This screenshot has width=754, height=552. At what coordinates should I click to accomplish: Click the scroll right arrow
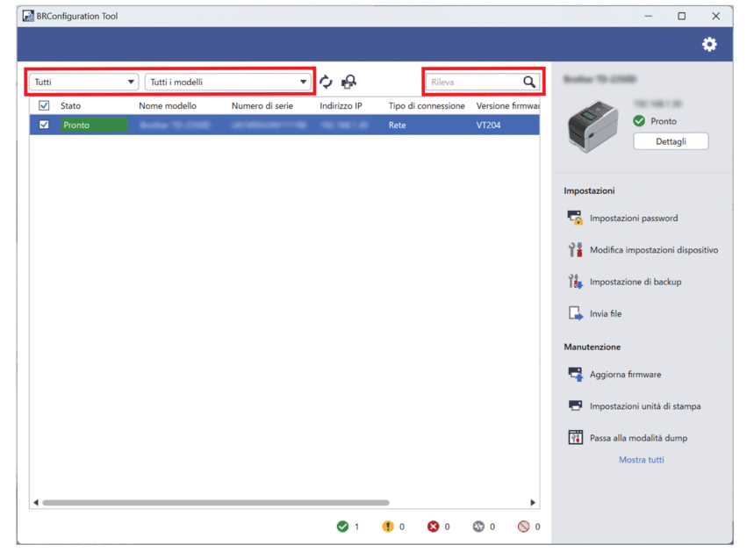[x=532, y=503]
